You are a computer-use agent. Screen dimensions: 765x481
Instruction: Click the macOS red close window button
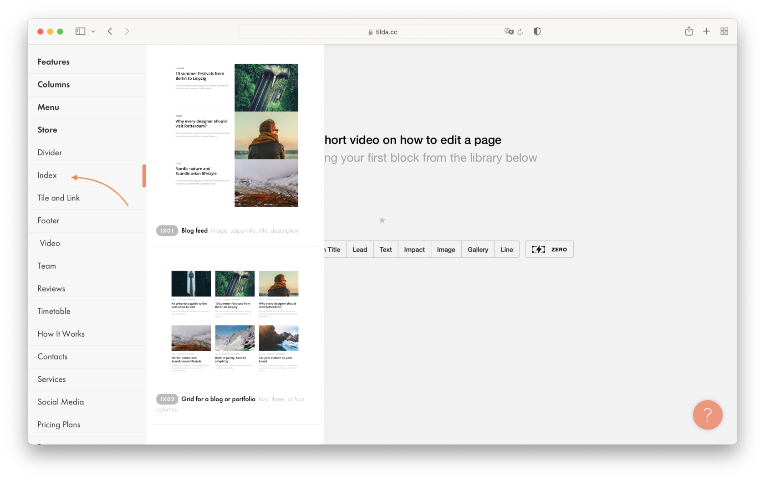41,31
